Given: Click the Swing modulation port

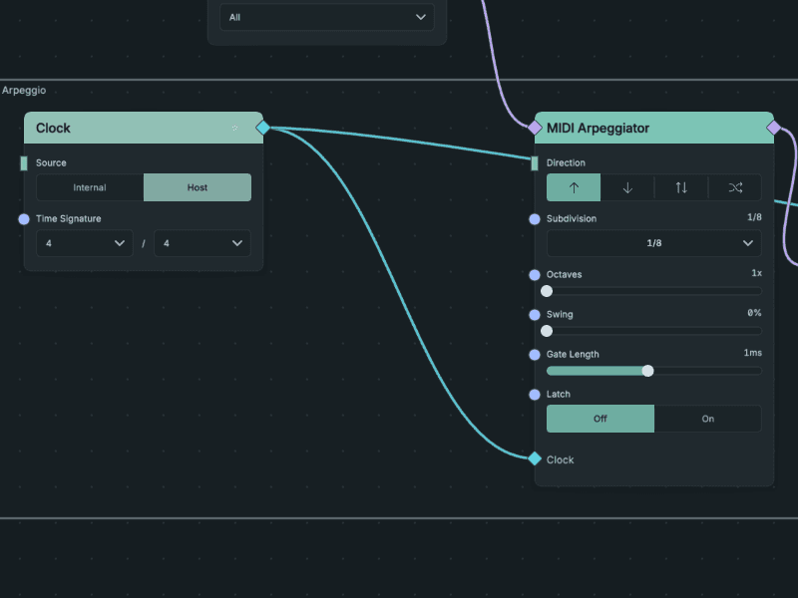Looking at the screenshot, I should pos(535,315).
